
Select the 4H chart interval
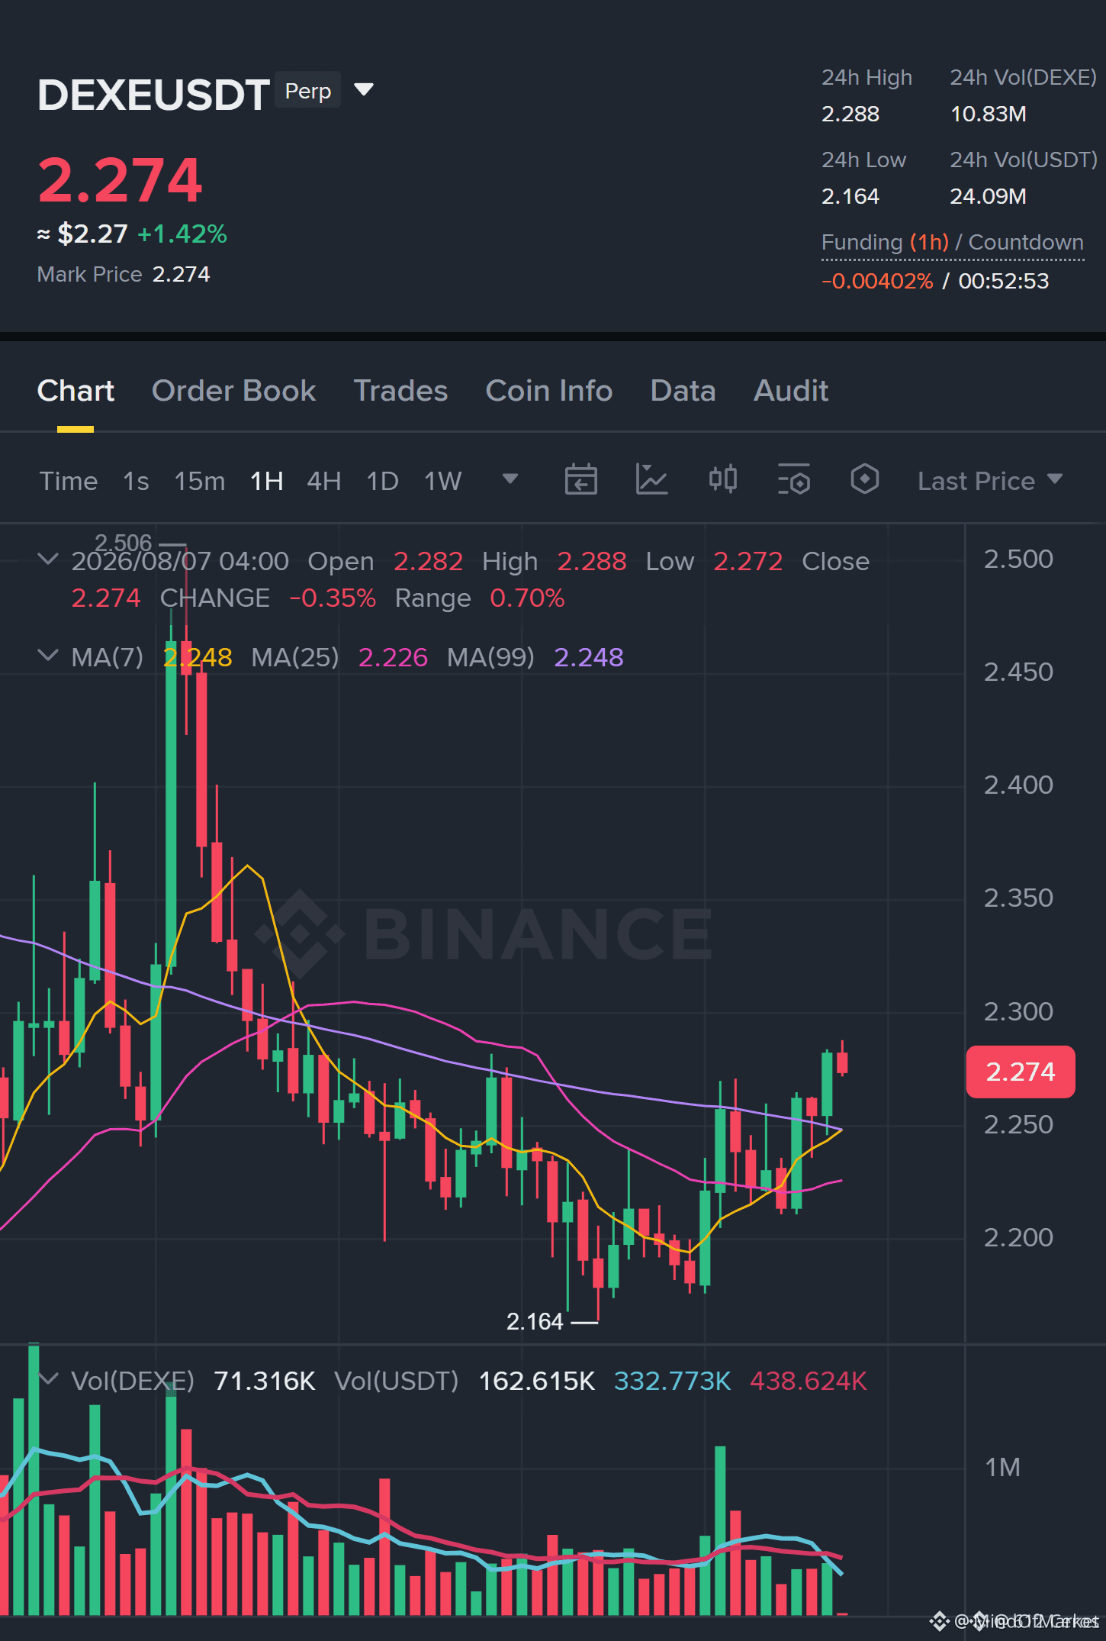point(324,481)
